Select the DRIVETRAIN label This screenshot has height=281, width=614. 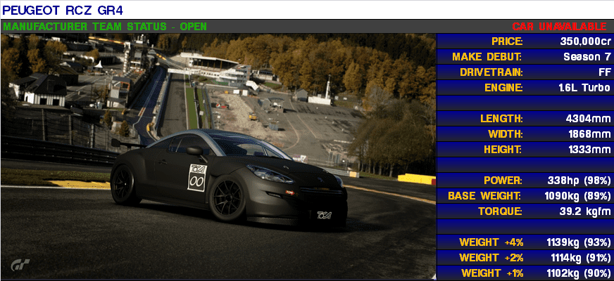tap(491, 72)
